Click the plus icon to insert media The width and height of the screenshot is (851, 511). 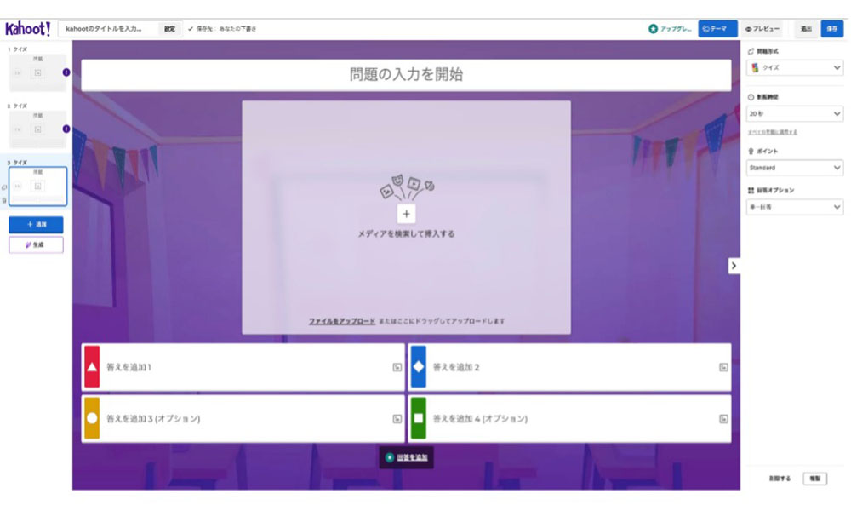point(406,214)
